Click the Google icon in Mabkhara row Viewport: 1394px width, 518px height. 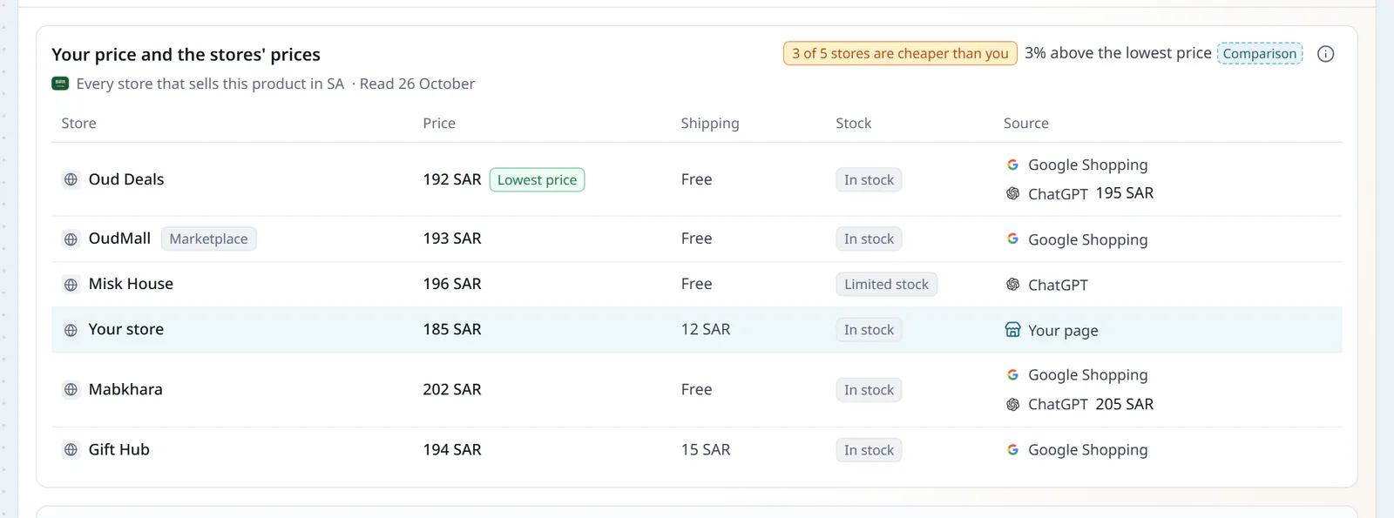pyautogui.click(x=1012, y=374)
